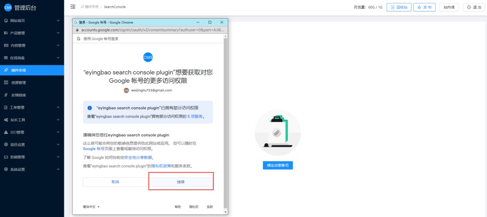This screenshot has height=217, width=487.
Task: Open the 隐私权政策 link
Action: click(160, 166)
